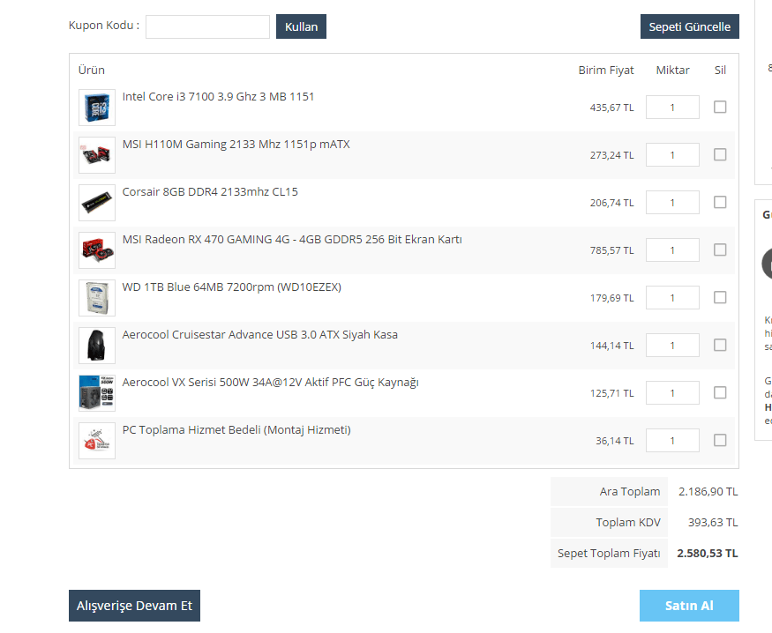Click Sepeti Güncelle button
The image size is (772, 633).
[x=689, y=26]
